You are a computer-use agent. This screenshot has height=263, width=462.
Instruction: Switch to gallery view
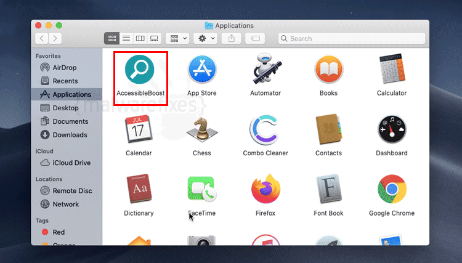pos(154,38)
